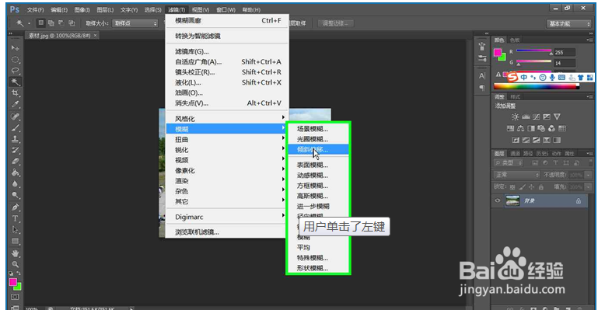Toggle lock position icon

tap(532, 187)
